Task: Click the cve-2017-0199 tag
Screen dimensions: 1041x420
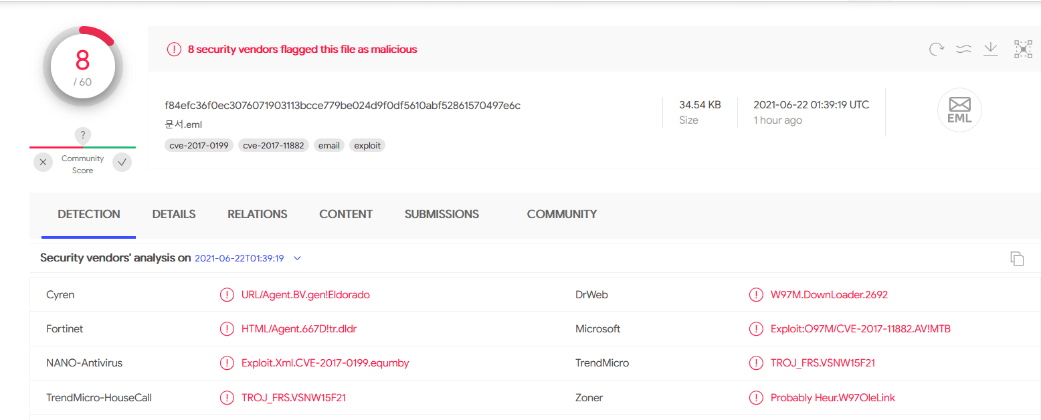Action: (x=199, y=145)
